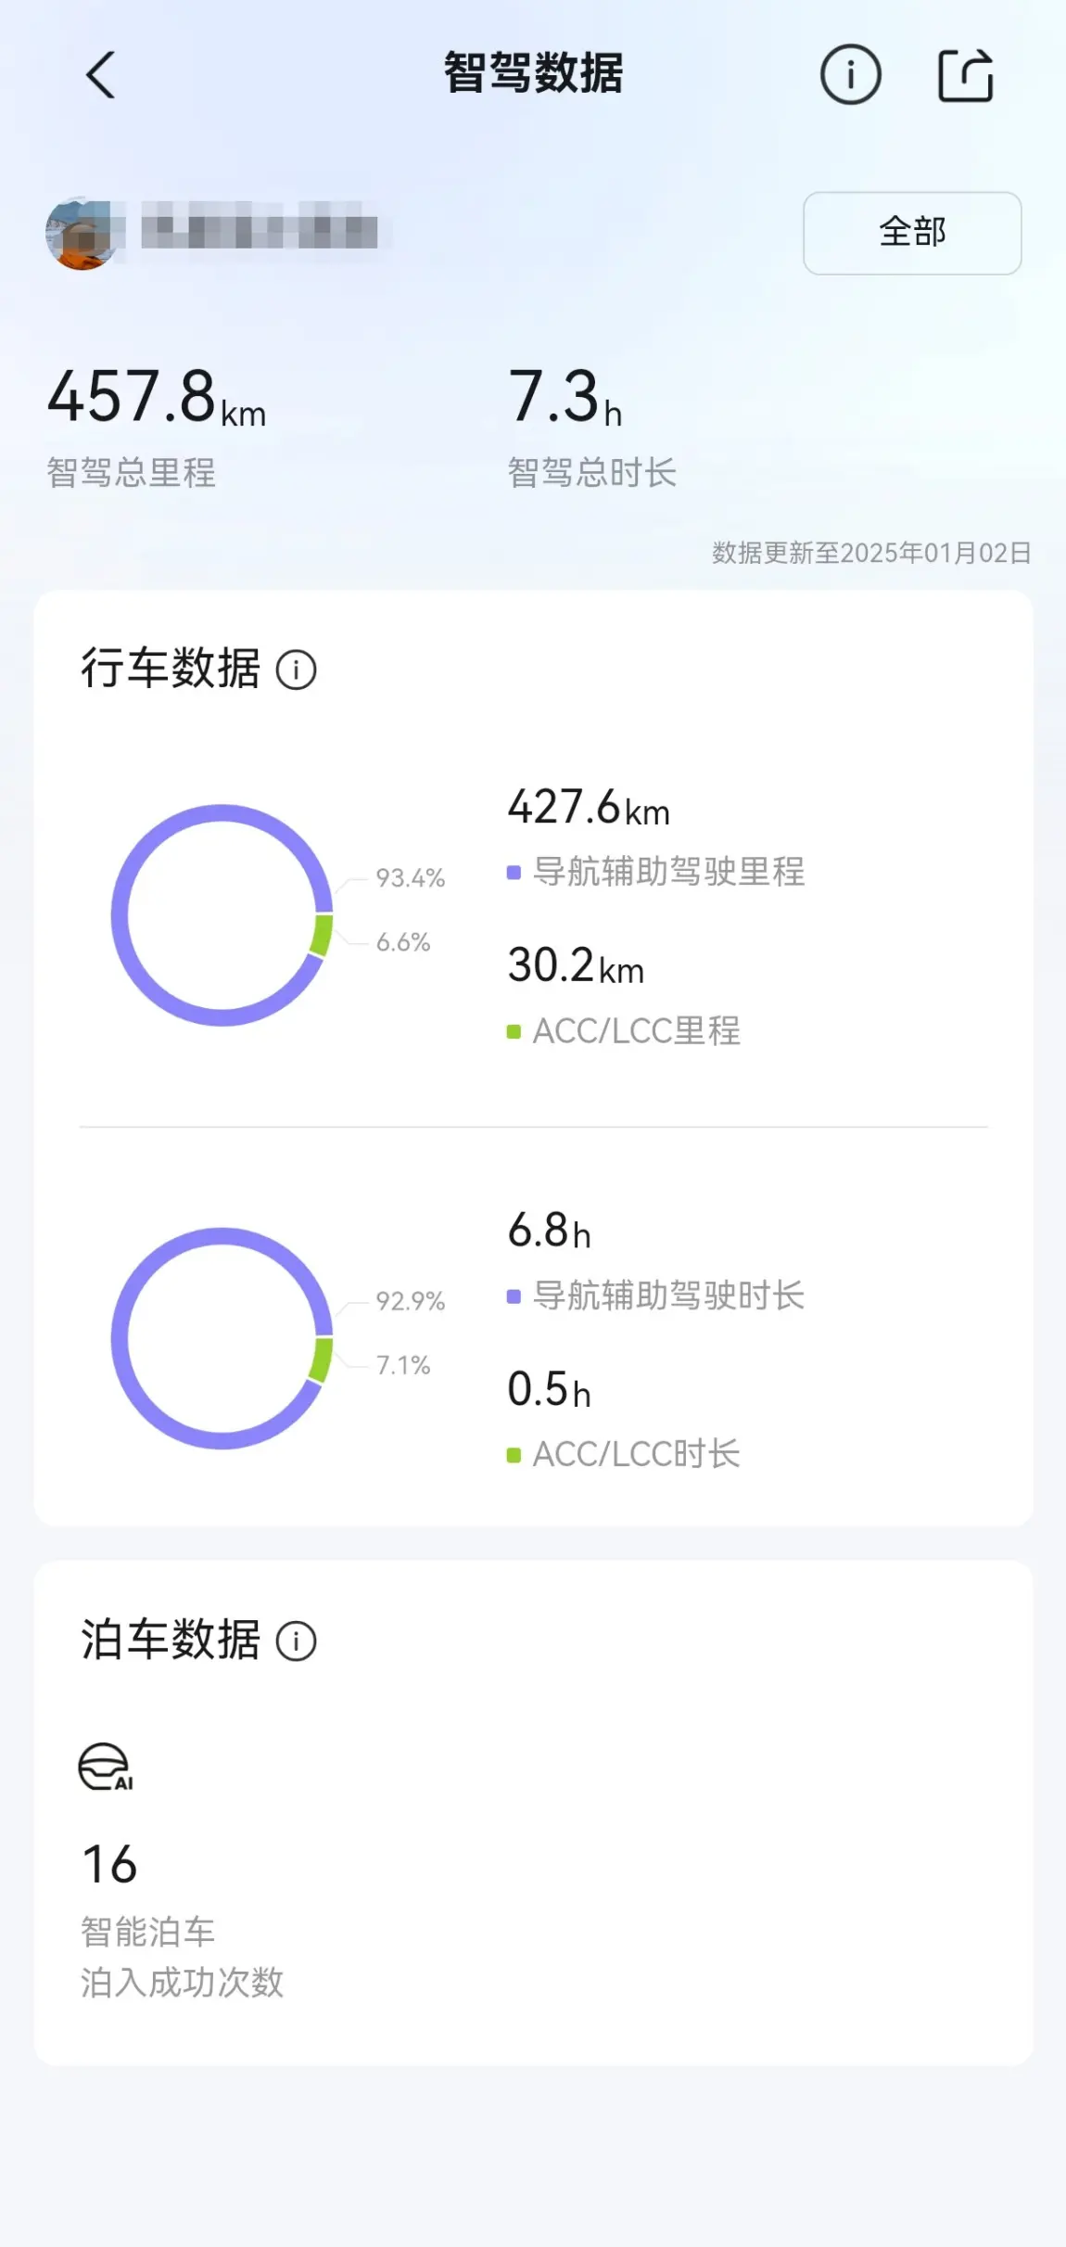This screenshot has width=1066, height=2247.
Task: Tap the purple 导航辅助驾驶时长 legend swatch
Action: click(514, 1296)
